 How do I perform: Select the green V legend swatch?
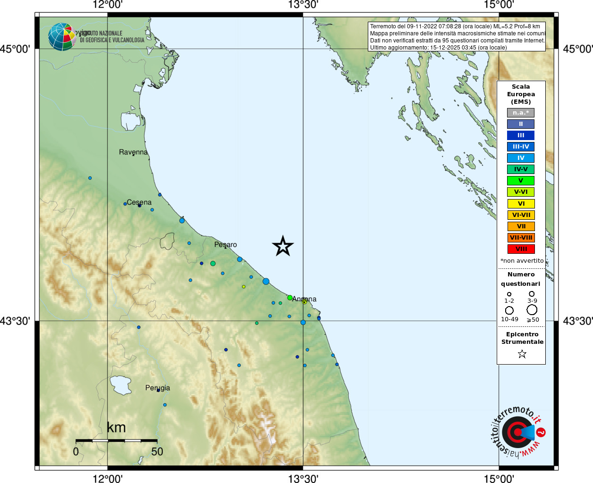click(x=521, y=181)
